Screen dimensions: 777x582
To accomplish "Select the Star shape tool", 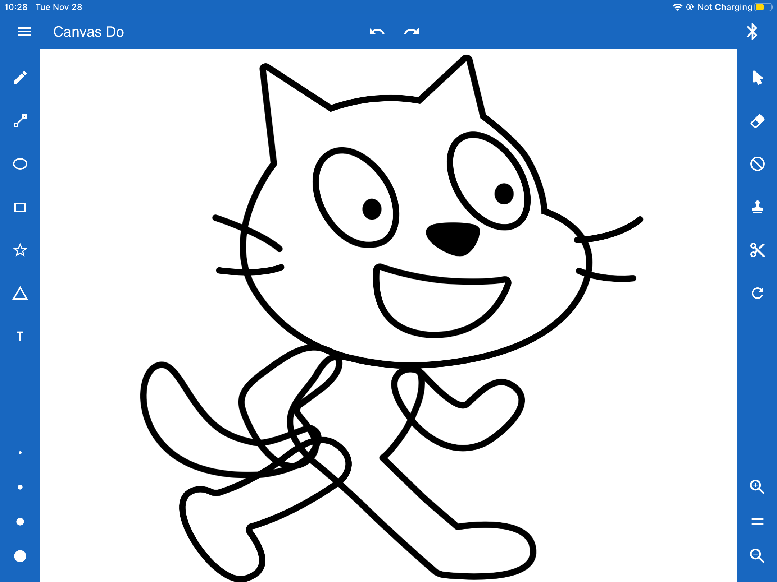I will click(21, 250).
